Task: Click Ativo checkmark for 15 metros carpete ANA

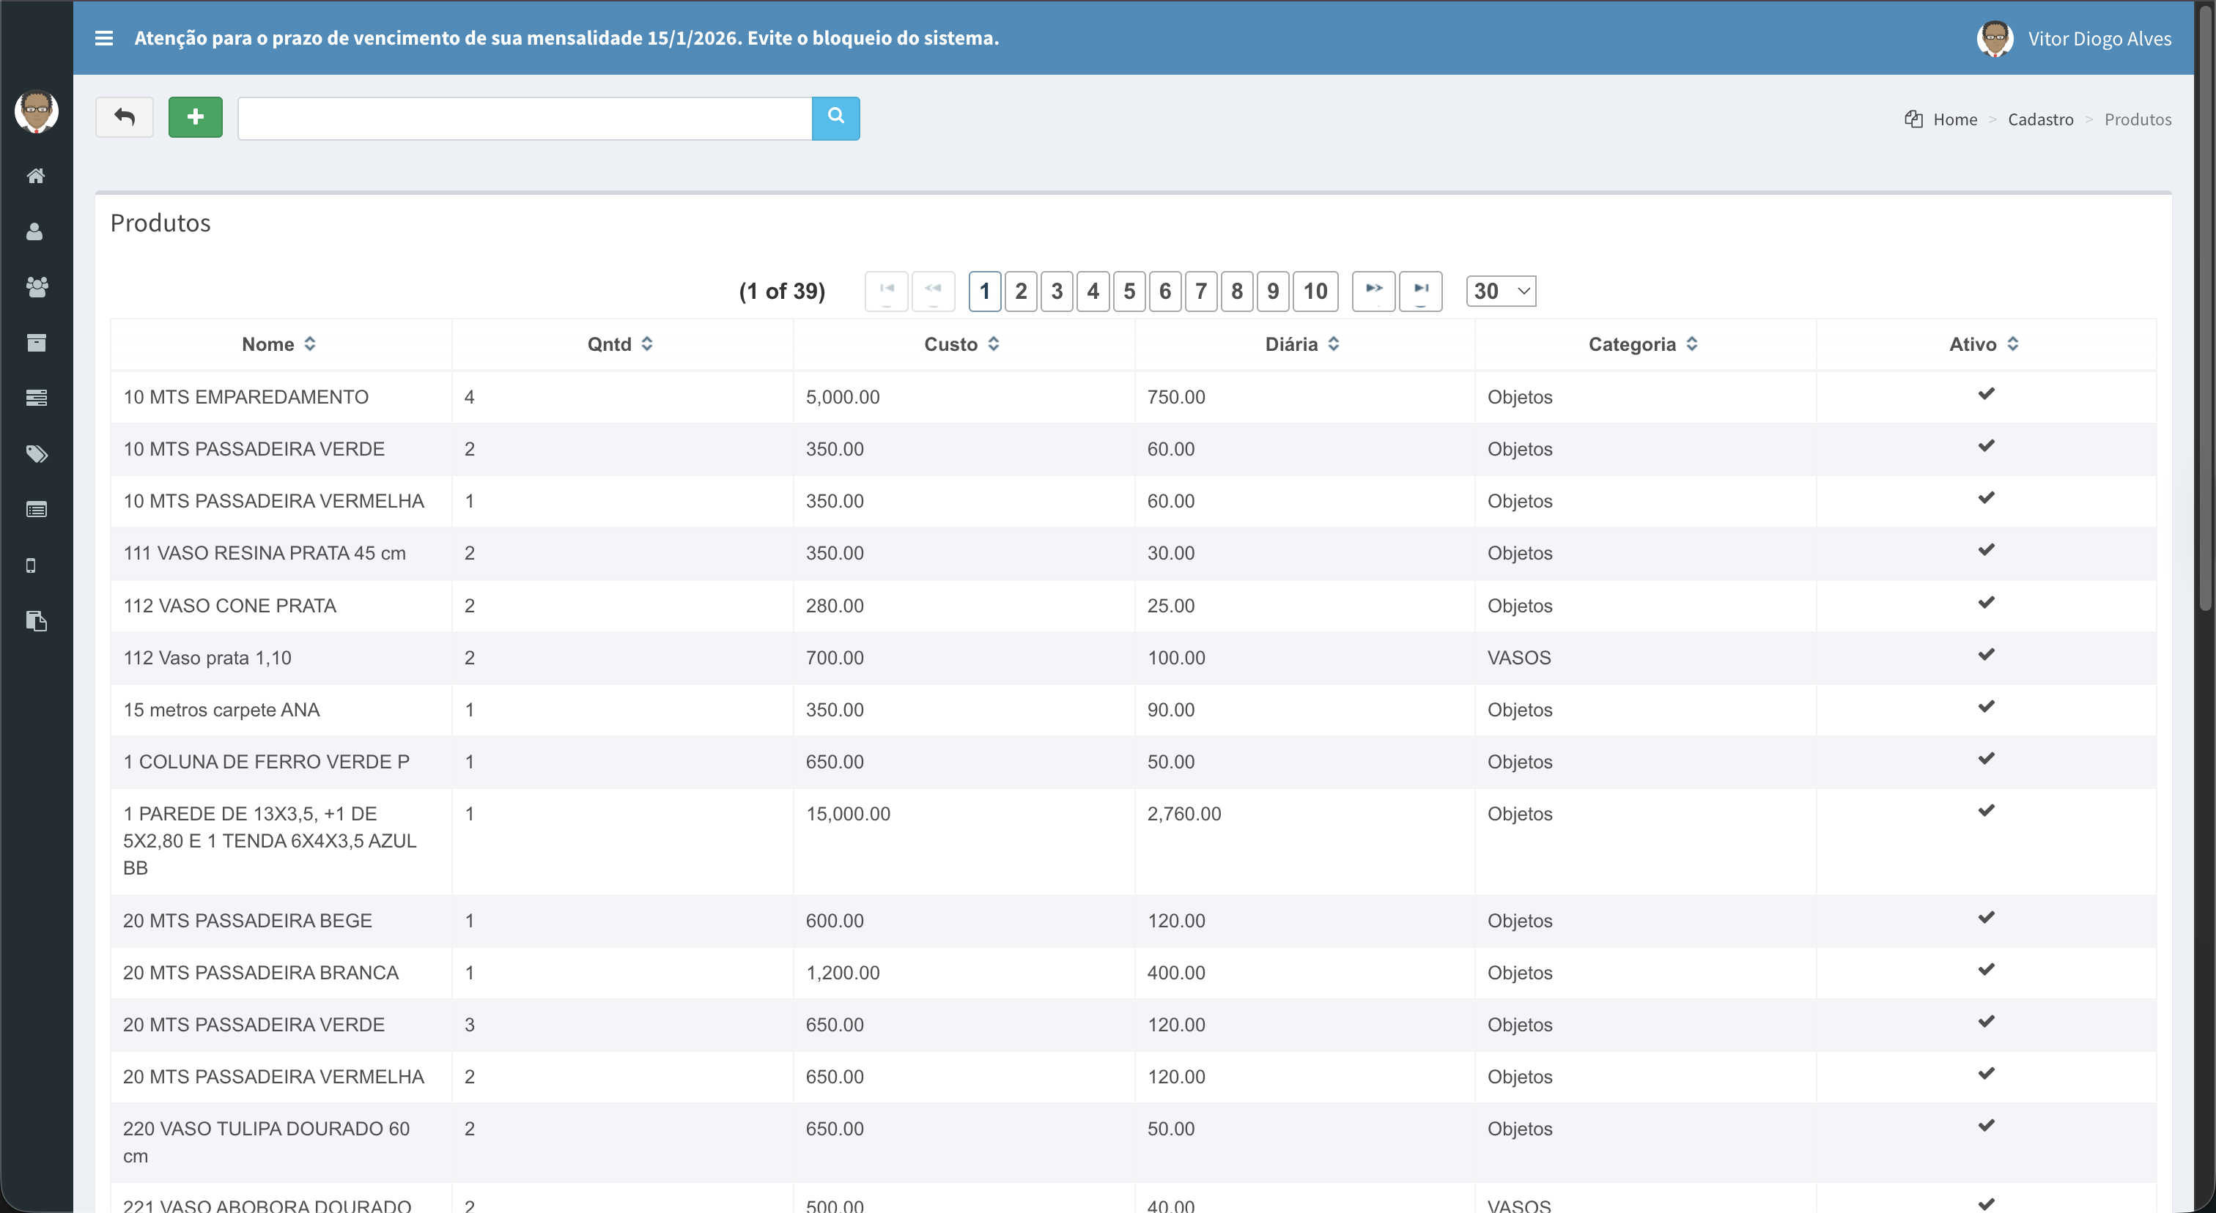Action: [x=1985, y=706]
